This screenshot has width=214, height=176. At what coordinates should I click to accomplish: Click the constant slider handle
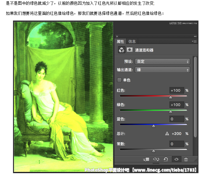click(x=153, y=151)
